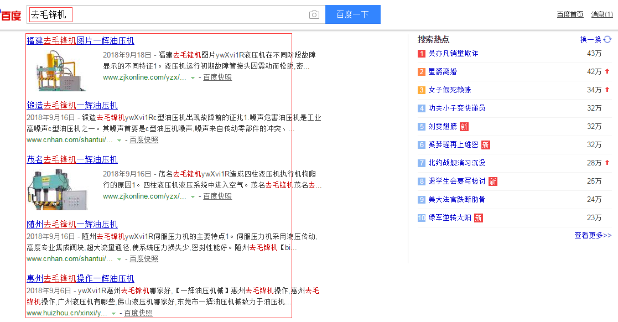
Task: Click the 新 badge next to 刘雯翅膀
Action: pyautogui.click(x=464, y=127)
